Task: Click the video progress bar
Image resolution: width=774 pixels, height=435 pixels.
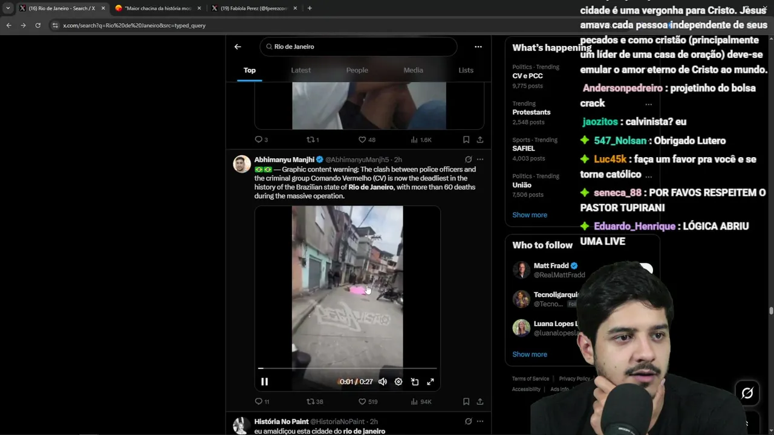Action: coord(348,368)
